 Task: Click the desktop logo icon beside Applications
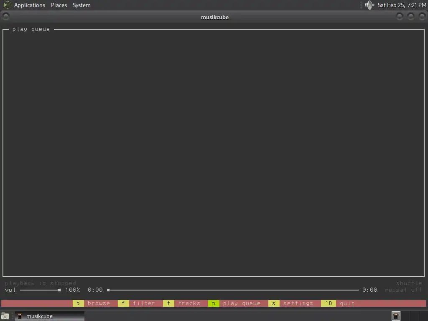(x=7, y=5)
